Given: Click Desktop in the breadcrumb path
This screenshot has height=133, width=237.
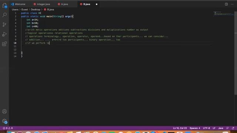Looking at the screenshot, I should tap(36, 10).
